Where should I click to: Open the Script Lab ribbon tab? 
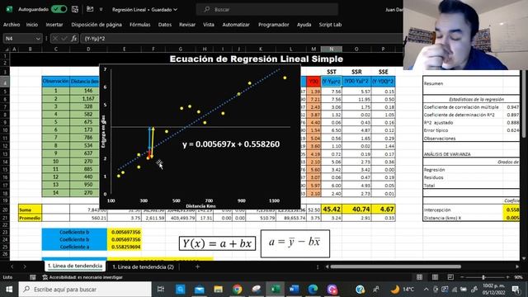pos(330,25)
